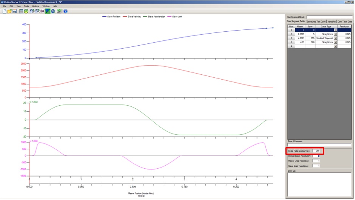
Task: Click the round blue MotionWorks toolbar icon
Action: tap(53, 11)
